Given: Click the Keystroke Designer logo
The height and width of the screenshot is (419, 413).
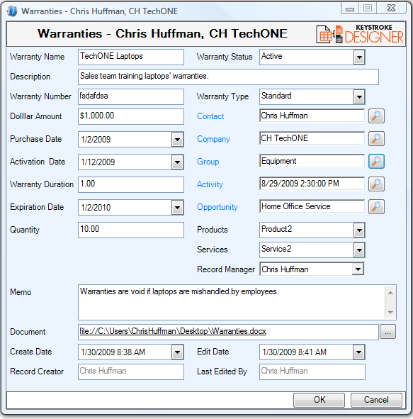Looking at the screenshot, I should pos(360,34).
